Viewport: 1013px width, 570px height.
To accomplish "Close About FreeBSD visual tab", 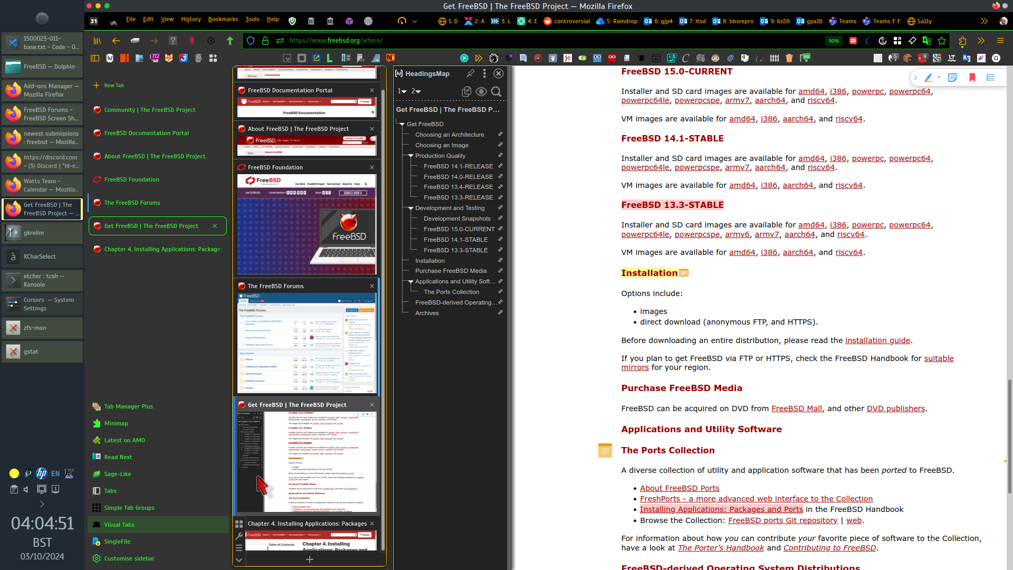I will [x=372, y=129].
